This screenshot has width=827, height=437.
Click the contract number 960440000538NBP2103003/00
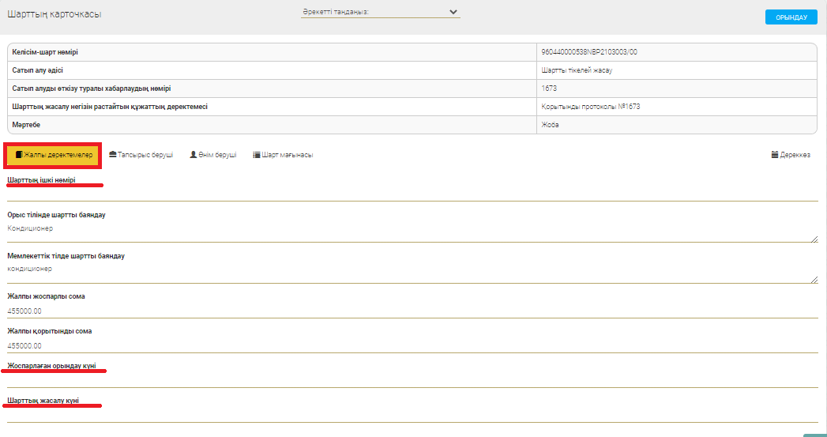(588, 52)
